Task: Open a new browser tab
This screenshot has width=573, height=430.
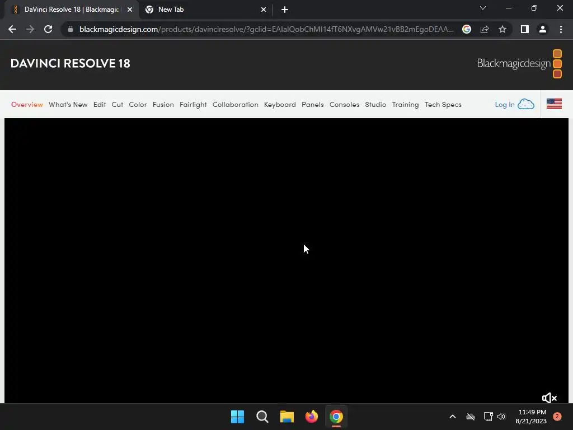Action: point(285,10)
